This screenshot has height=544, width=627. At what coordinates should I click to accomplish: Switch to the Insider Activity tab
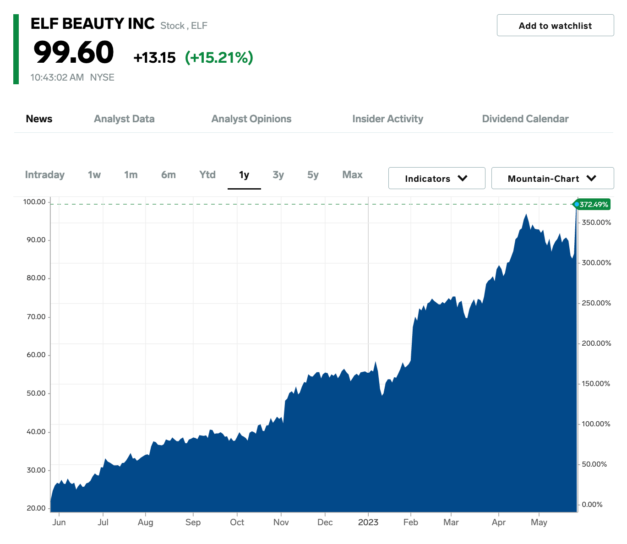pos(387,119)
